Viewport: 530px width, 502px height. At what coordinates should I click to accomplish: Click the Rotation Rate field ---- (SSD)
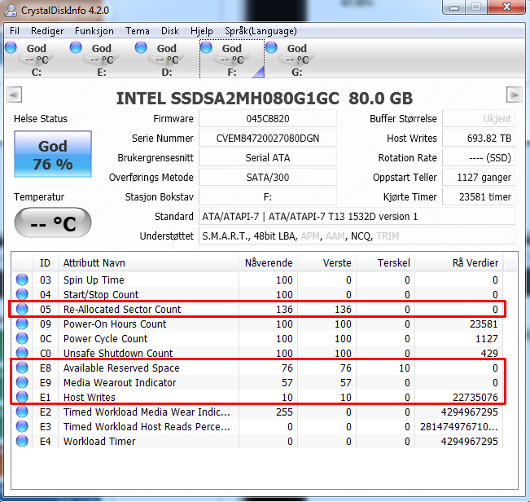(x=479, y=158)
